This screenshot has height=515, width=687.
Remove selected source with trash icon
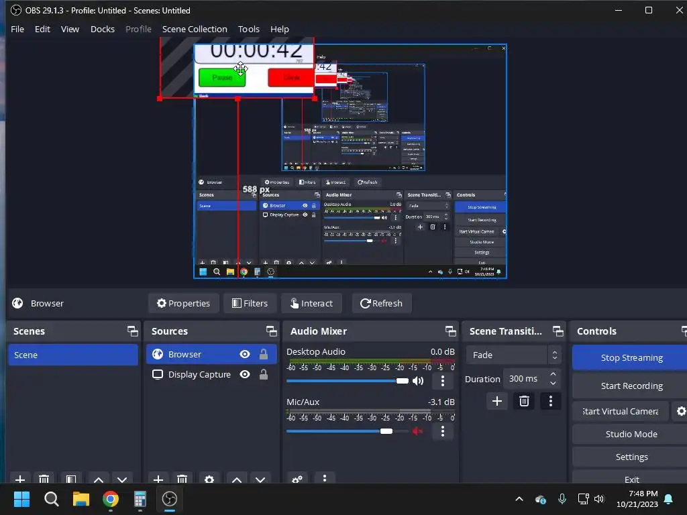[x=182, y=479]
